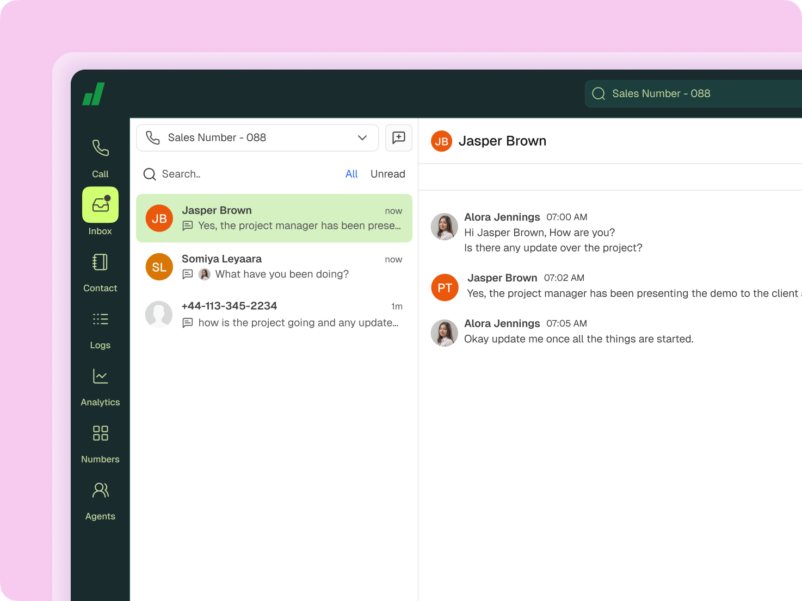This screenshot has width=802, height=601.
Task: Open Somiya Leyaara conversation
Action: pos(274,266)
